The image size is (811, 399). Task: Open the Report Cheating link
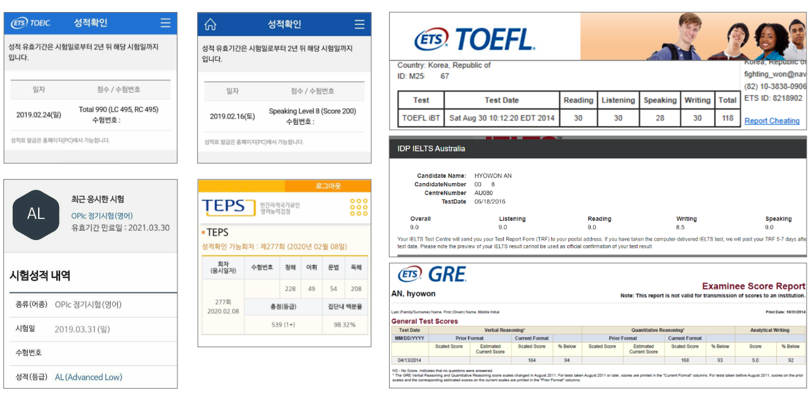[x=772, y=120]
